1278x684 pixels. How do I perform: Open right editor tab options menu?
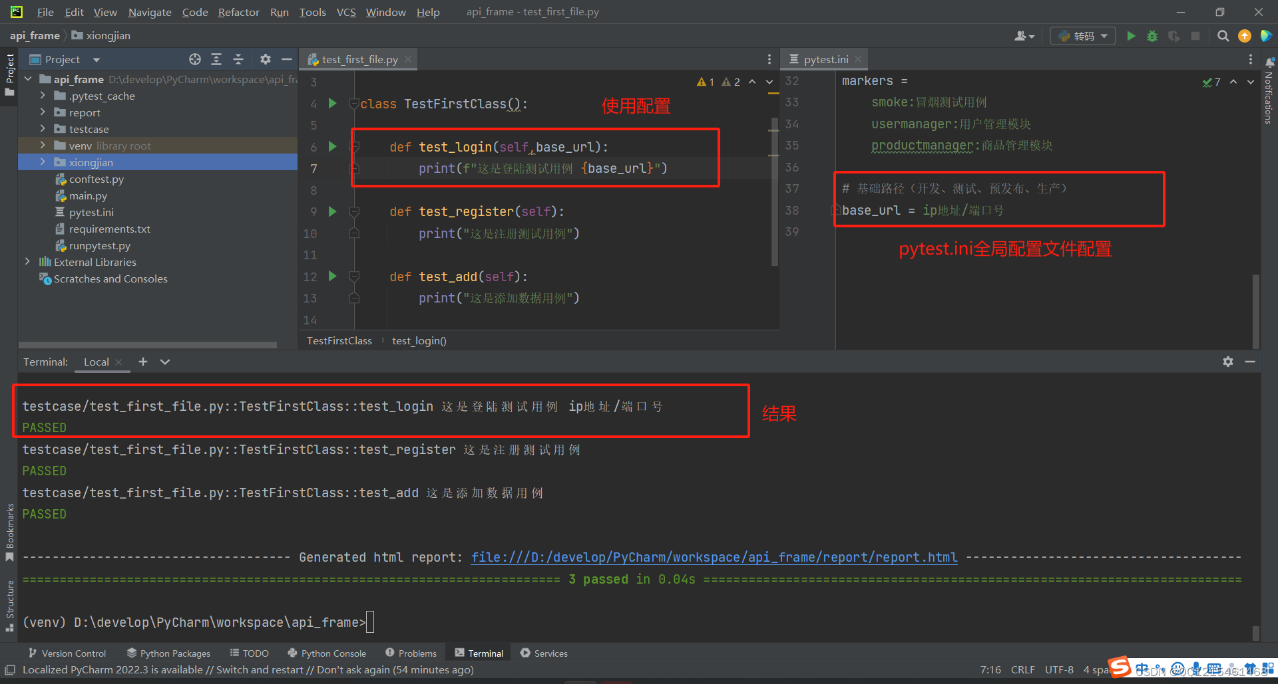1250,59
